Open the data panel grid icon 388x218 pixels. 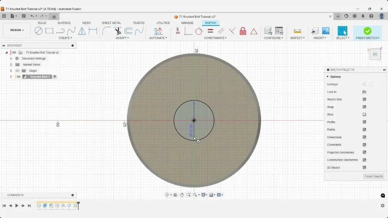4,16
